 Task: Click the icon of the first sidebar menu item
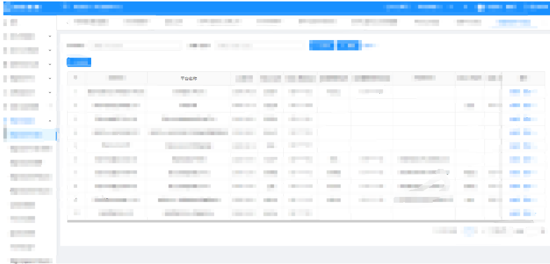(5, 22)
